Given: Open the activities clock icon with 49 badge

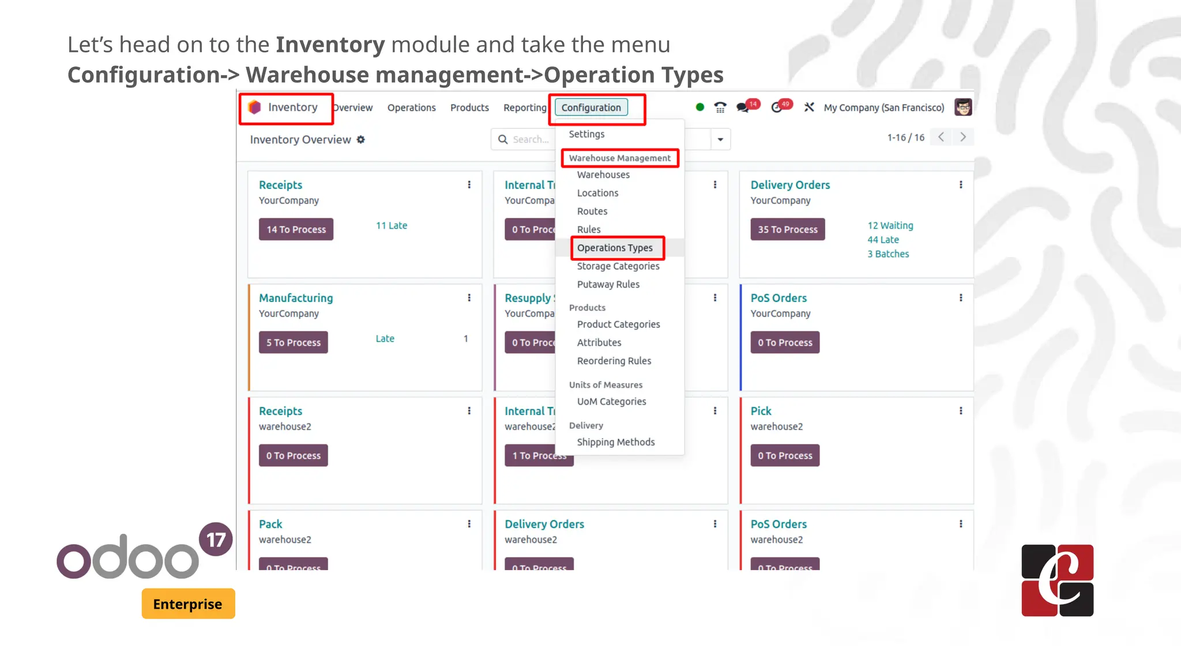Looking at the screenshot, I should (777, 107).
